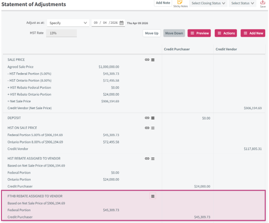Open calendar picker beside the date
The width and height of the screenshot is (269, 223).
[x=121, y=23]
